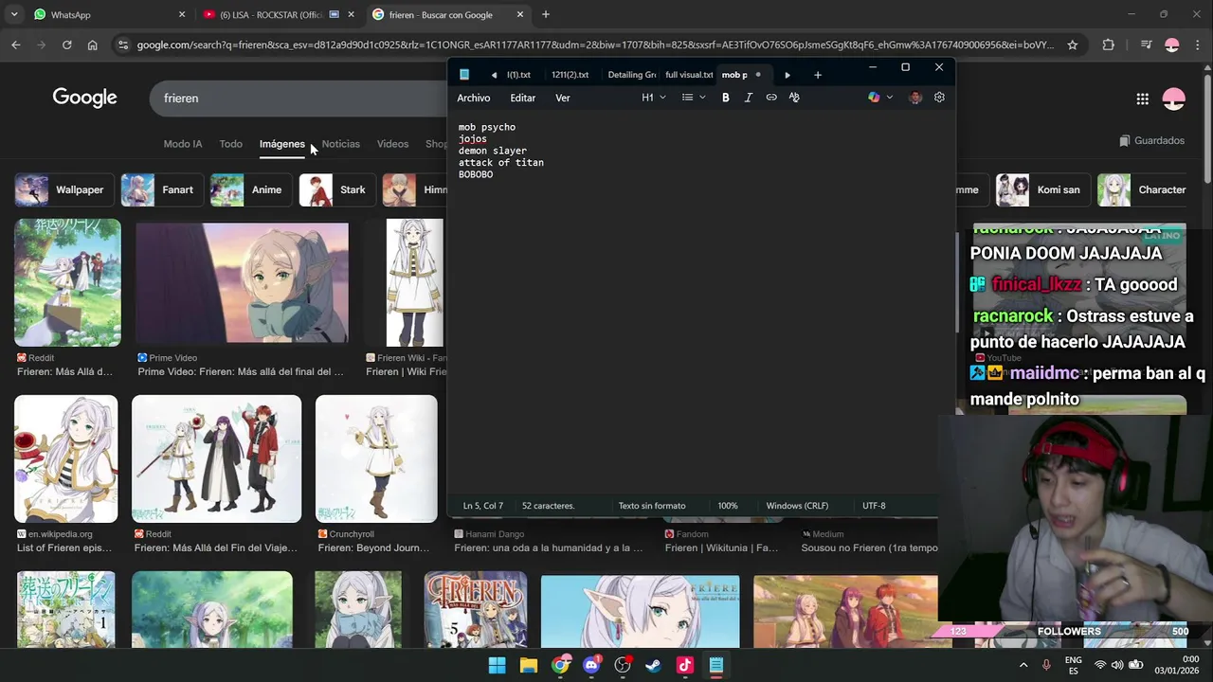Filter images by Komi san chip
The height and width of the screenshot is (682, 1213).
[1041, 189]
